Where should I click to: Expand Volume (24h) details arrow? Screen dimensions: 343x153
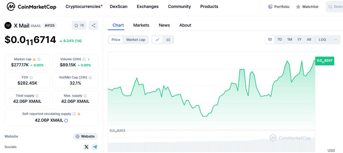[x=89, y=59]
